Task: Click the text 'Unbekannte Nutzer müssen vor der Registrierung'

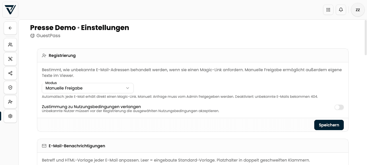Action: (x=130, y=111)
